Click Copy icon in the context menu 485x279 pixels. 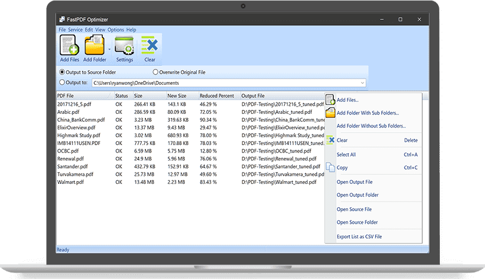330,167
